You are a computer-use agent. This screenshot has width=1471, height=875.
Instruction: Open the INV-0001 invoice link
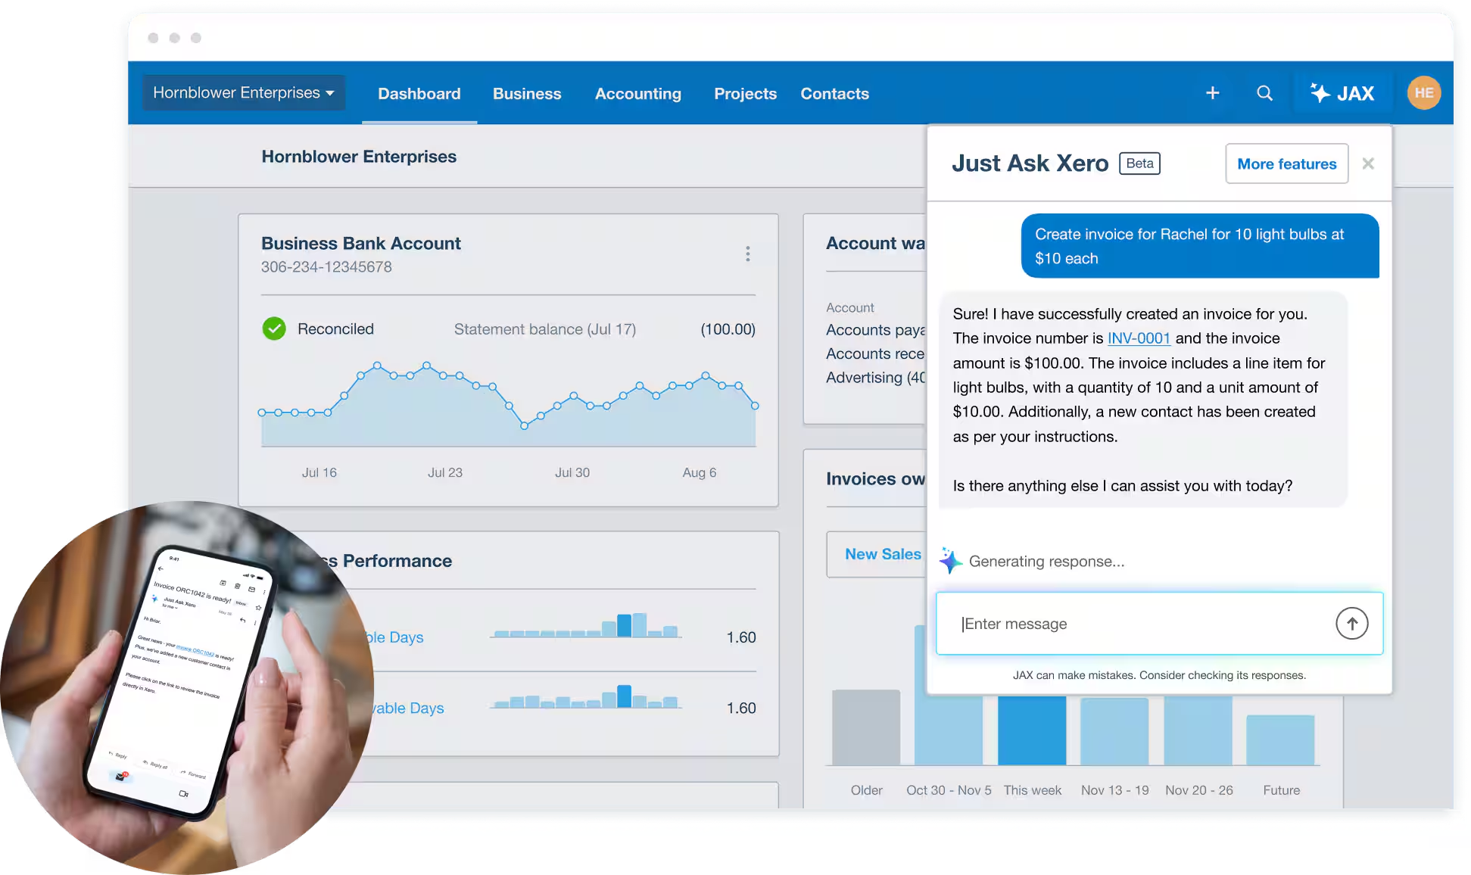click(1139, 338)
